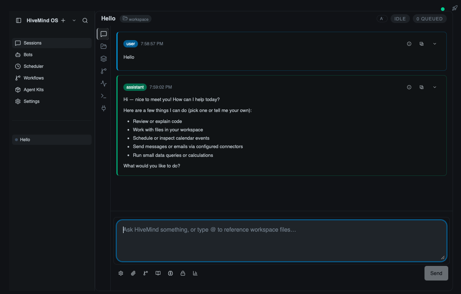
Task: Click the branch icon below the input
Action: pyautogui.click(x=146, y=273)
